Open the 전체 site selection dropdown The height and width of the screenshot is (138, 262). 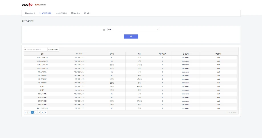pyautogui.click(x=133, y=30)
